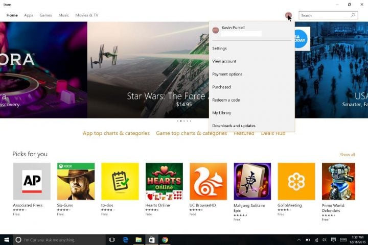This screenshot has width=368, height=245.
Task: Click the taskbar clock showing 3:32 PM
Action: (357, 239)
